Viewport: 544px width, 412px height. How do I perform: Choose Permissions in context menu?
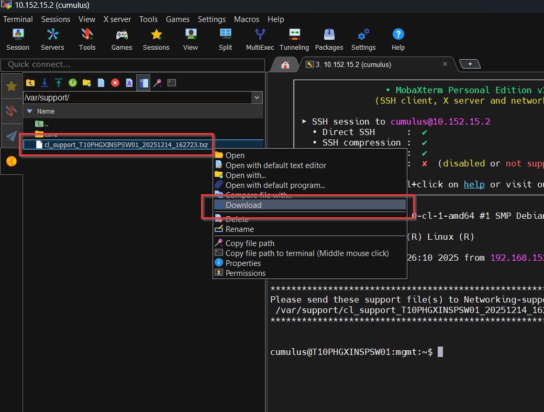coord(245,273)
